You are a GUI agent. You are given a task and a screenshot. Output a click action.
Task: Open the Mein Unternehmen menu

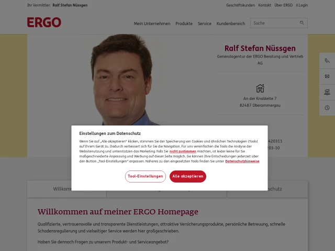coord(152,24)
